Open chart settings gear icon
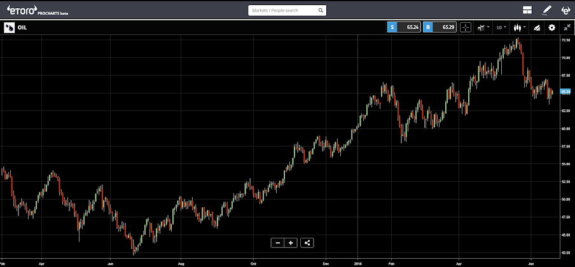The width and height of the screenshot is (575, 267). pos(551,27)
